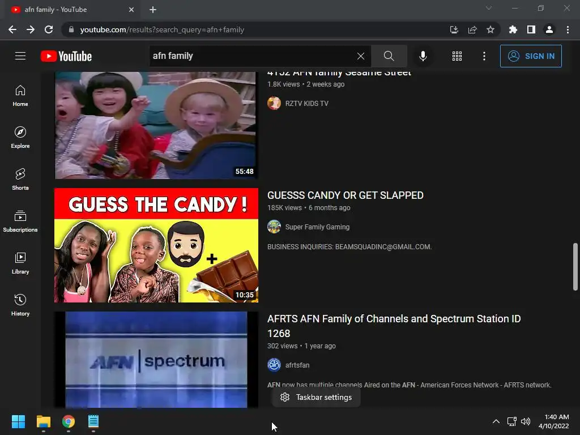
Task: Open File Explorer from taskbar
Action: coord(43,421)
